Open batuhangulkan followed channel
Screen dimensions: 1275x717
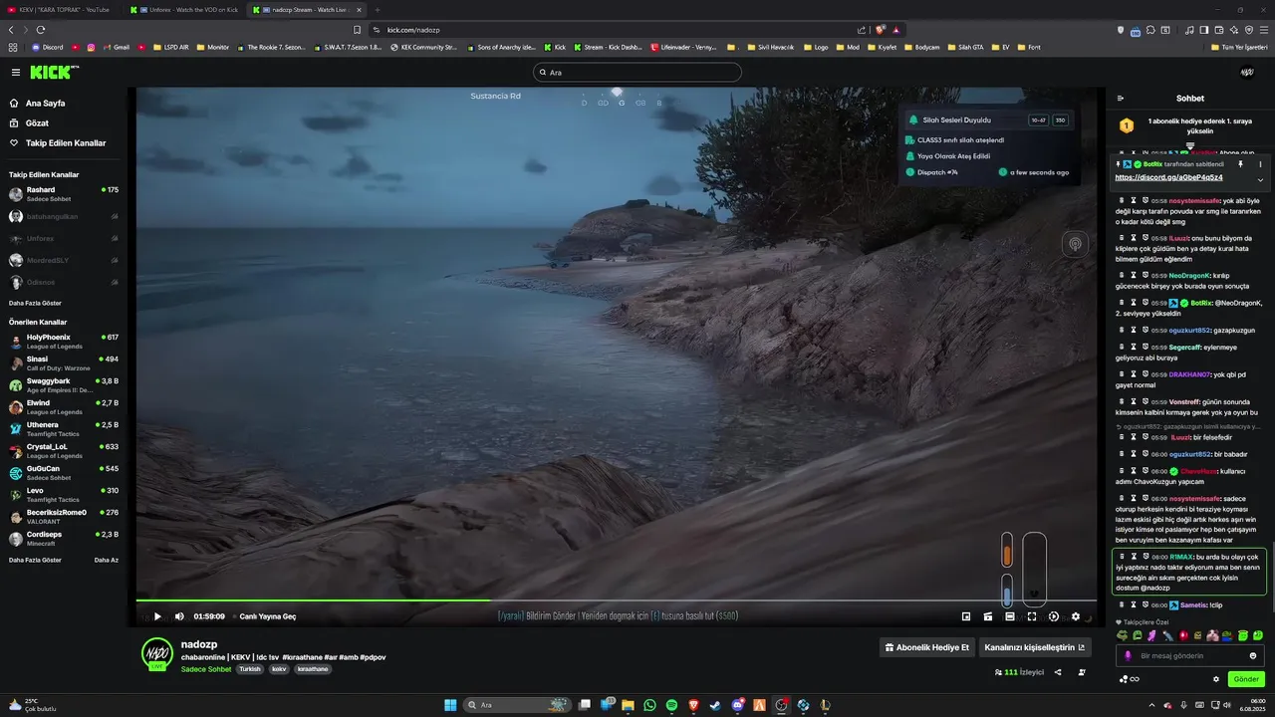(64, 216)
